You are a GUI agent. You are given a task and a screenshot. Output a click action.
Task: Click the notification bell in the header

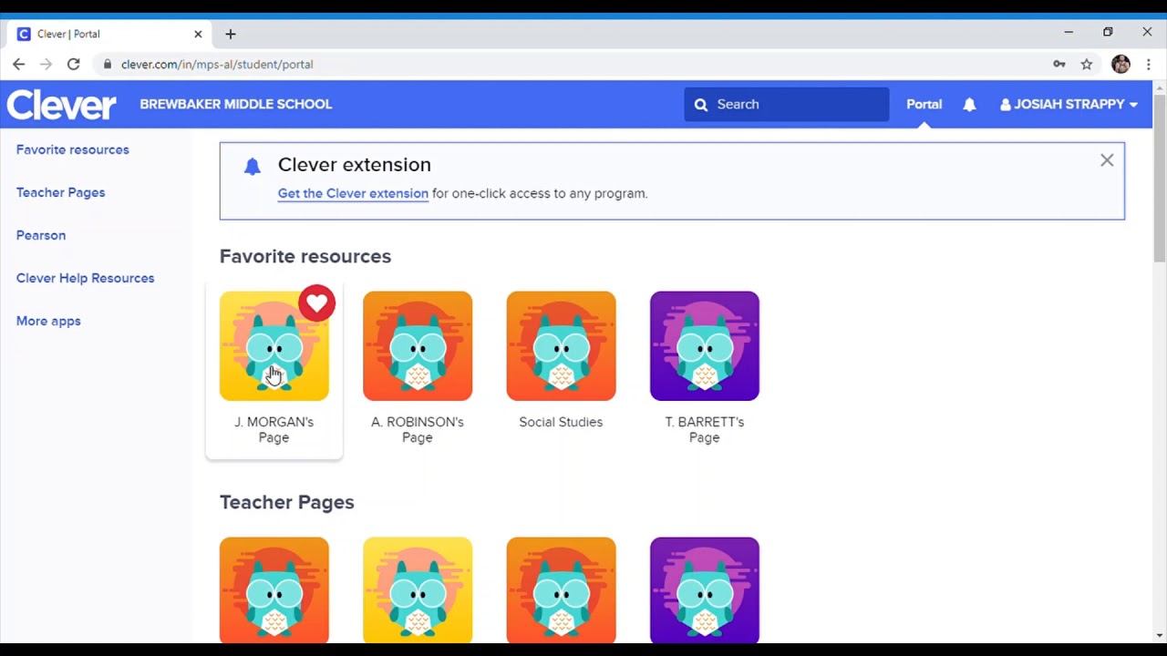click(x=969, y=105)
